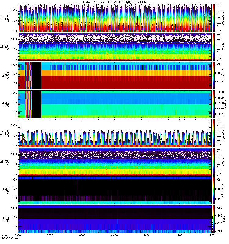The height and width of the screenshot is (244, 229).
Task: Click the thc fff scm3 spectrogram panel
Action: 115,162
